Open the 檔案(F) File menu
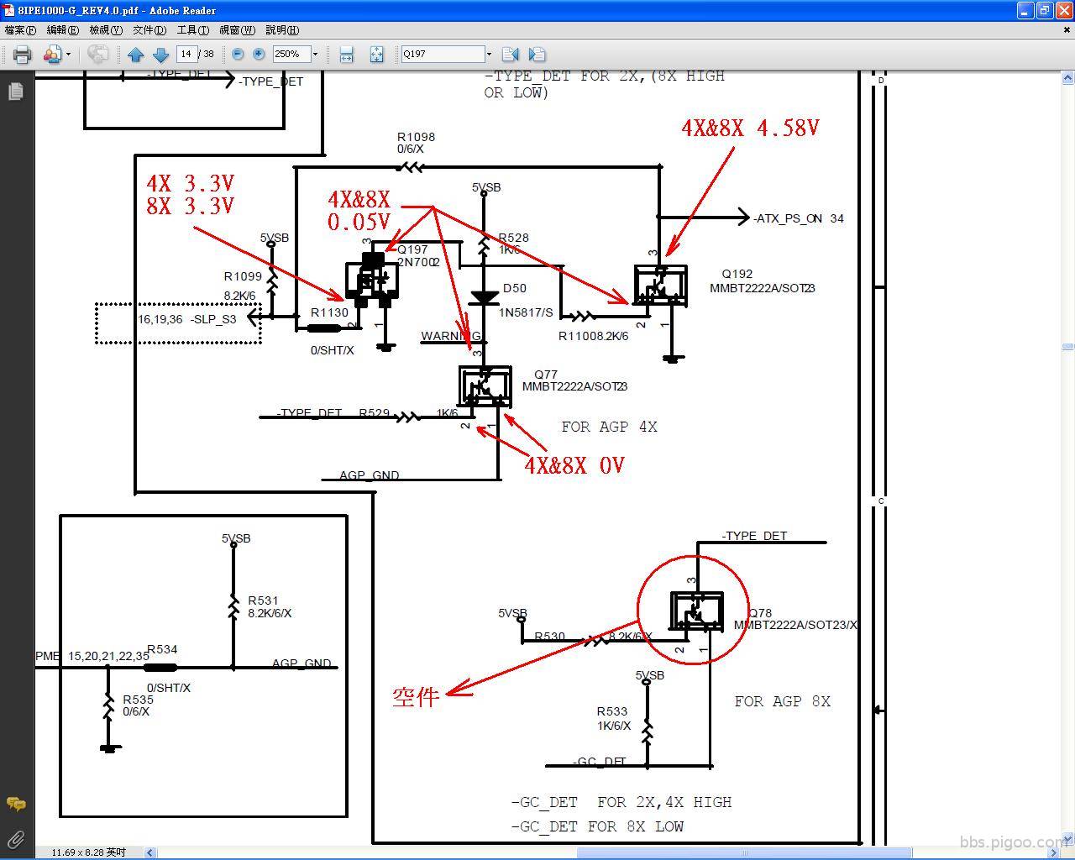The height and width of the screenshot is (860, 1075). click(20, 30)
